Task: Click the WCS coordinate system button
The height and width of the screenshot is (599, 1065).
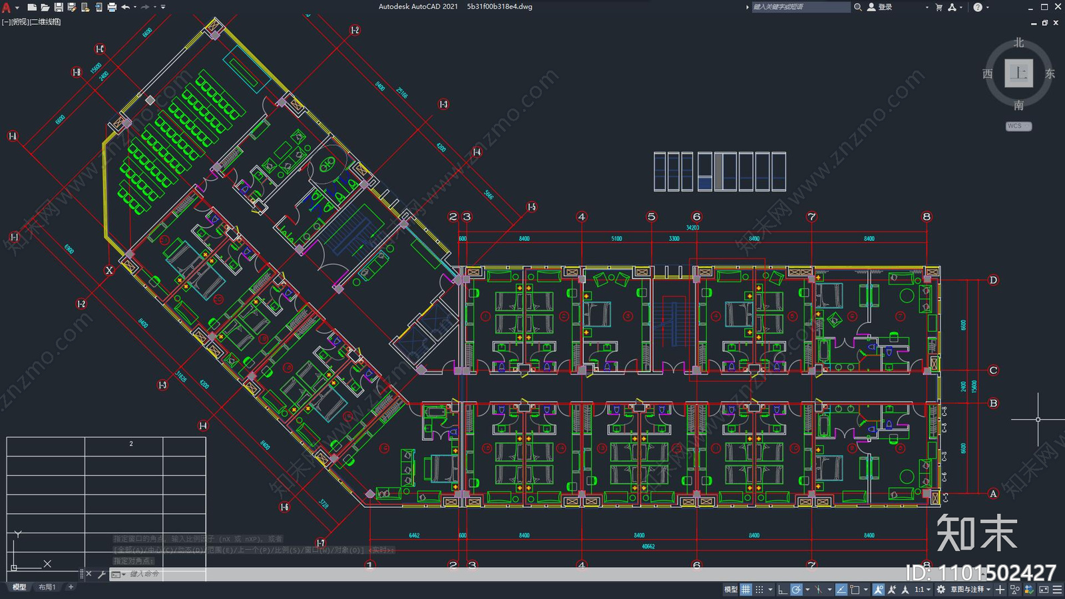Action: pyautogui.click(x=1018, y=126)
